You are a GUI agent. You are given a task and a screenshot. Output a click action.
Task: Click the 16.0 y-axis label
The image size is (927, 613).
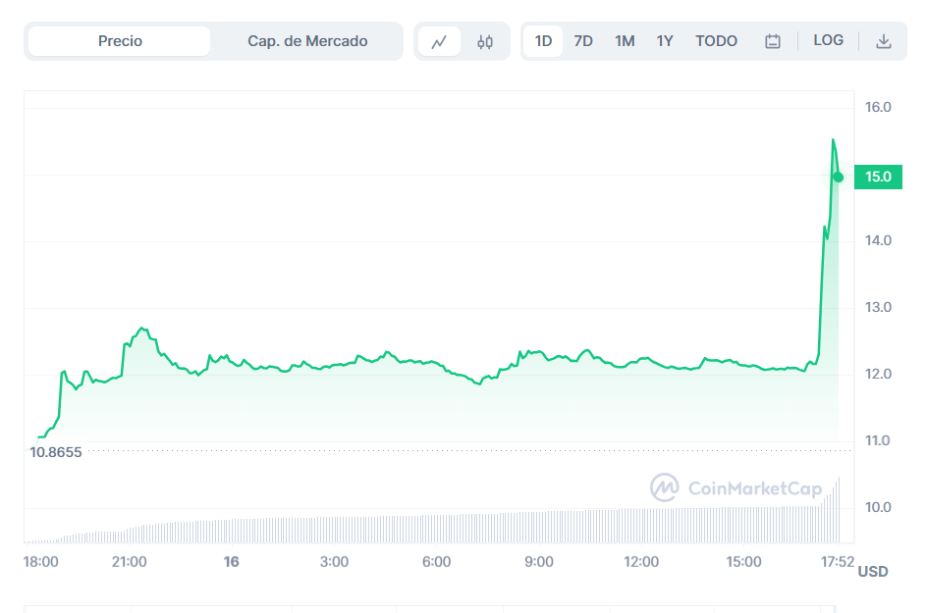point(878,107)
